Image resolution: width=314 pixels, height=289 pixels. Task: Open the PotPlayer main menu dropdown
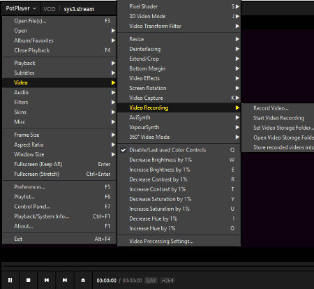[x=21, y=8]
